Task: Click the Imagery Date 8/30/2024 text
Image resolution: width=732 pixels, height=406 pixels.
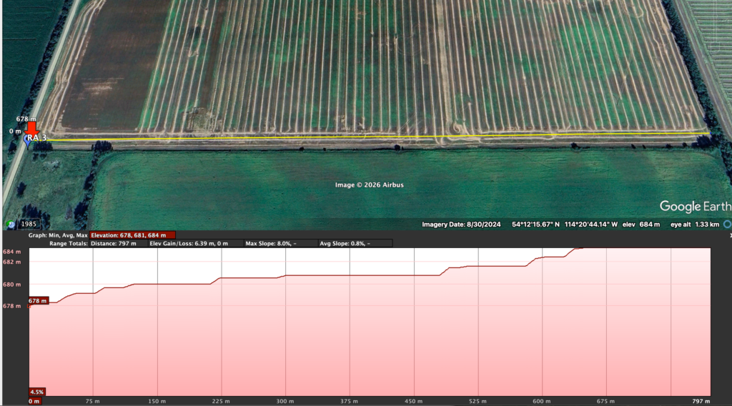Action: point(462,224)
